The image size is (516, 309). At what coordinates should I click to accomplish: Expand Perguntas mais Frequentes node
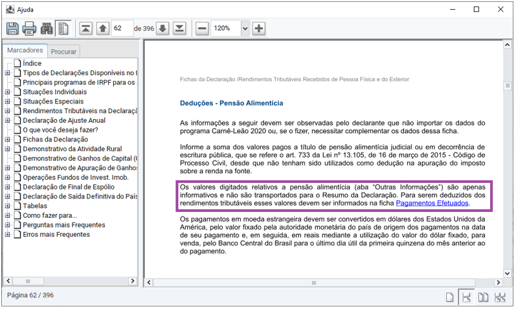(x=8, y=225)
